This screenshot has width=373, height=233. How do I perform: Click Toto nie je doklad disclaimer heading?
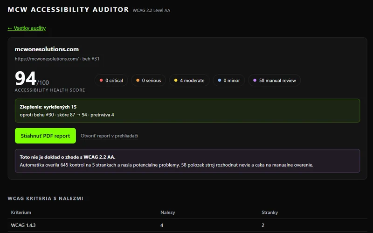point(68,157)
